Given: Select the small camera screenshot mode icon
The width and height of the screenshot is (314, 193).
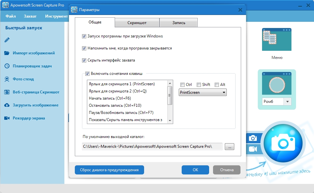Looking at the screenshot, I should pyautogui.click(x=253, y=138).
